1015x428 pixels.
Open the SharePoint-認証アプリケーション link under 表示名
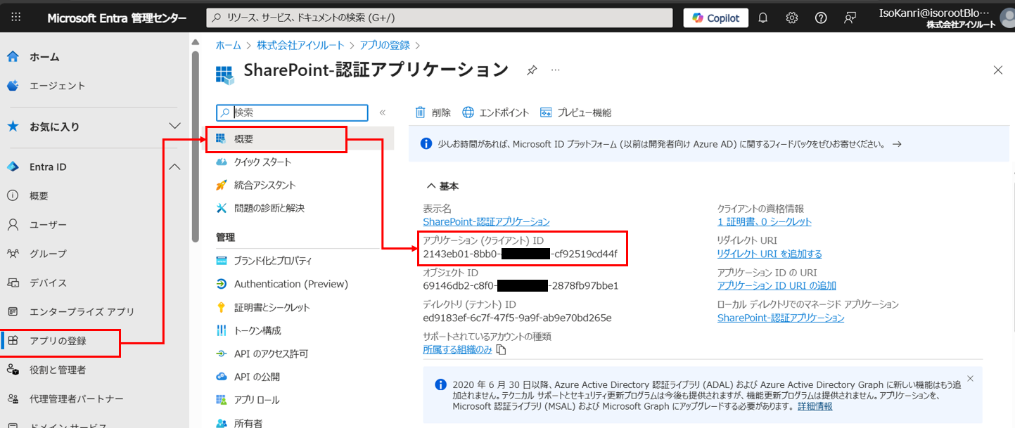(486, 221)
